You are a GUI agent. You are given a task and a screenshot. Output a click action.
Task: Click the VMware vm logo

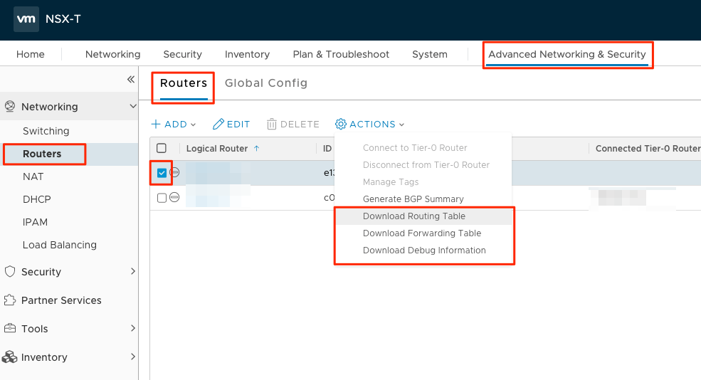[26, 19]
